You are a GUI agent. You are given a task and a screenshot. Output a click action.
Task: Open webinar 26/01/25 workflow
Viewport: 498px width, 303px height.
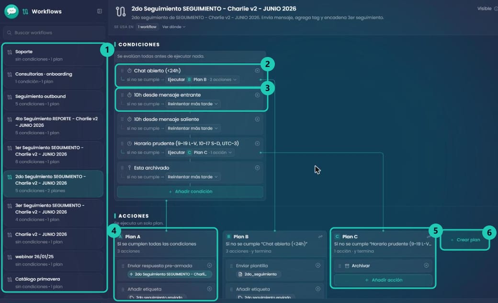coord(53,260)
